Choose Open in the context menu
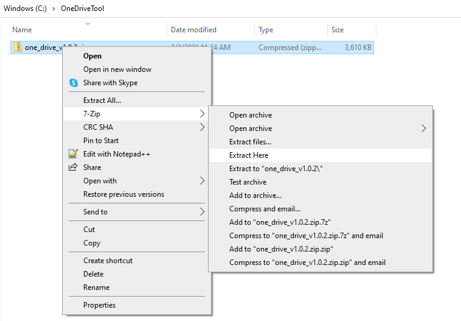The width and height of the screenshot is (461, 321). click(137, 56)
